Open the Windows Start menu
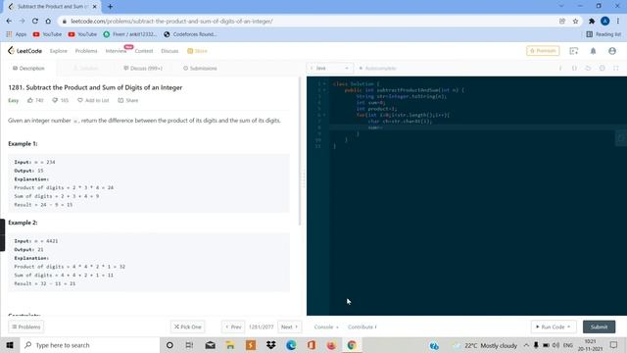 tap(10, 345)
